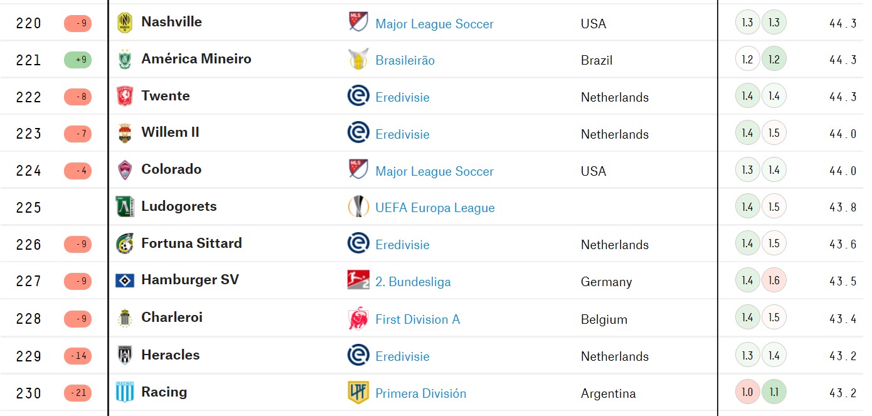Click the Ludogorets green crest icon
Image resolution: width=872 pixels, height=416 pixels.
[x=125, y=207]
